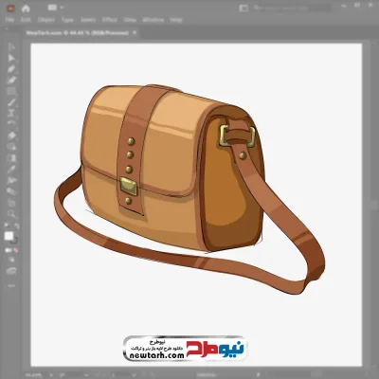
Task: Close the NewTarh.com document tab
Action: coord(135,32)
